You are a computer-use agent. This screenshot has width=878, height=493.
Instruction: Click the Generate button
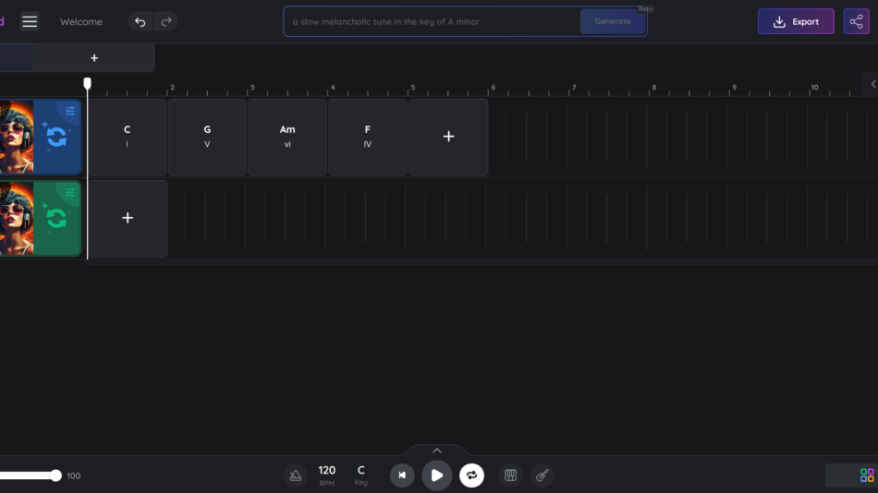[612, 21]
